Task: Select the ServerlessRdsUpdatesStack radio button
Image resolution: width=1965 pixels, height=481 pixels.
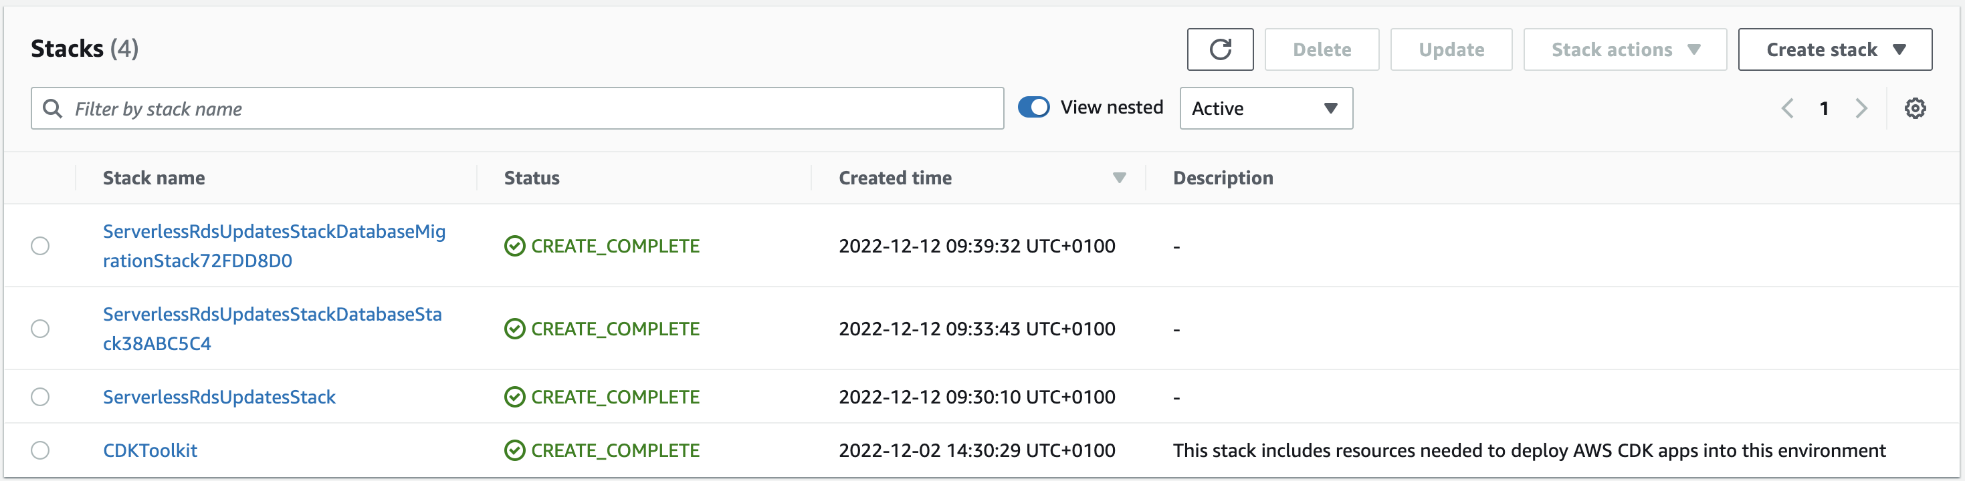Action: 40,397
